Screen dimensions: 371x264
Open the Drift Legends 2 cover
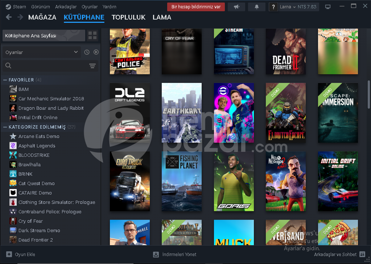pyautogui.click(x=130, y=113)
